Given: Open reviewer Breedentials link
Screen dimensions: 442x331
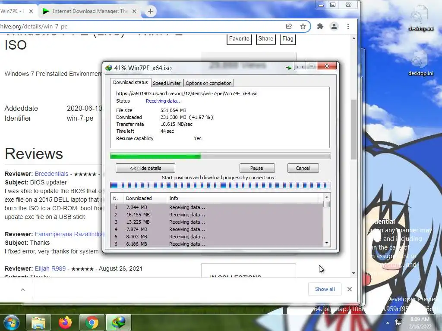Looking at the screenshot, I should point(52,174).
